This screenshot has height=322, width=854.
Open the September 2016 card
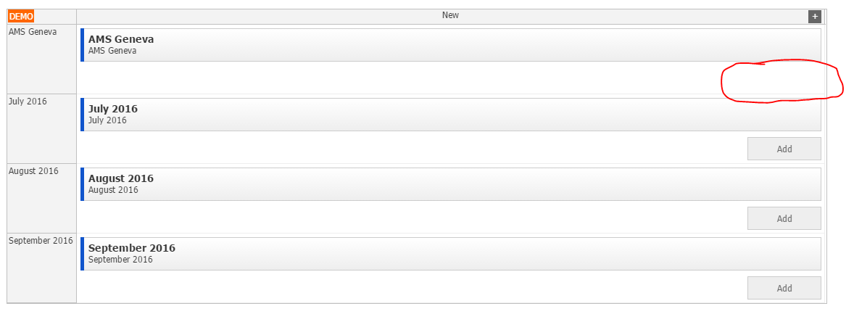(450, 254)
